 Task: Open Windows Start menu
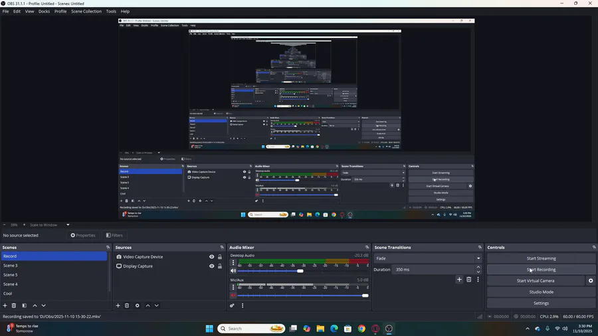[x=209, y=329]
